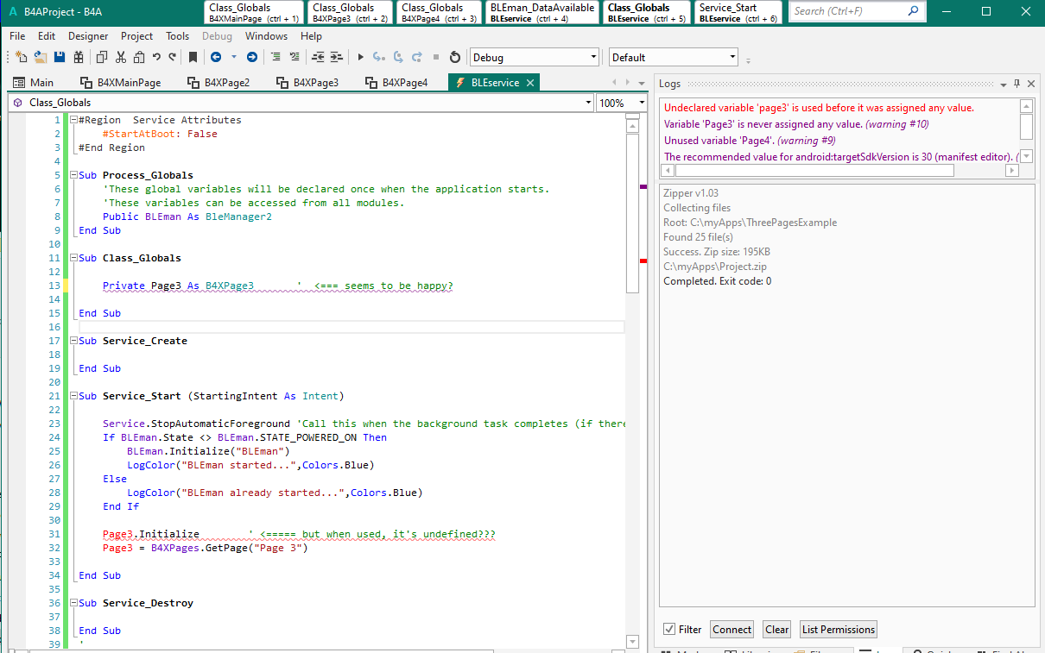Undo the last edit via toolbar arrow
The height and width of the screenshot is (653, 1045).
[x=155, y=57]
